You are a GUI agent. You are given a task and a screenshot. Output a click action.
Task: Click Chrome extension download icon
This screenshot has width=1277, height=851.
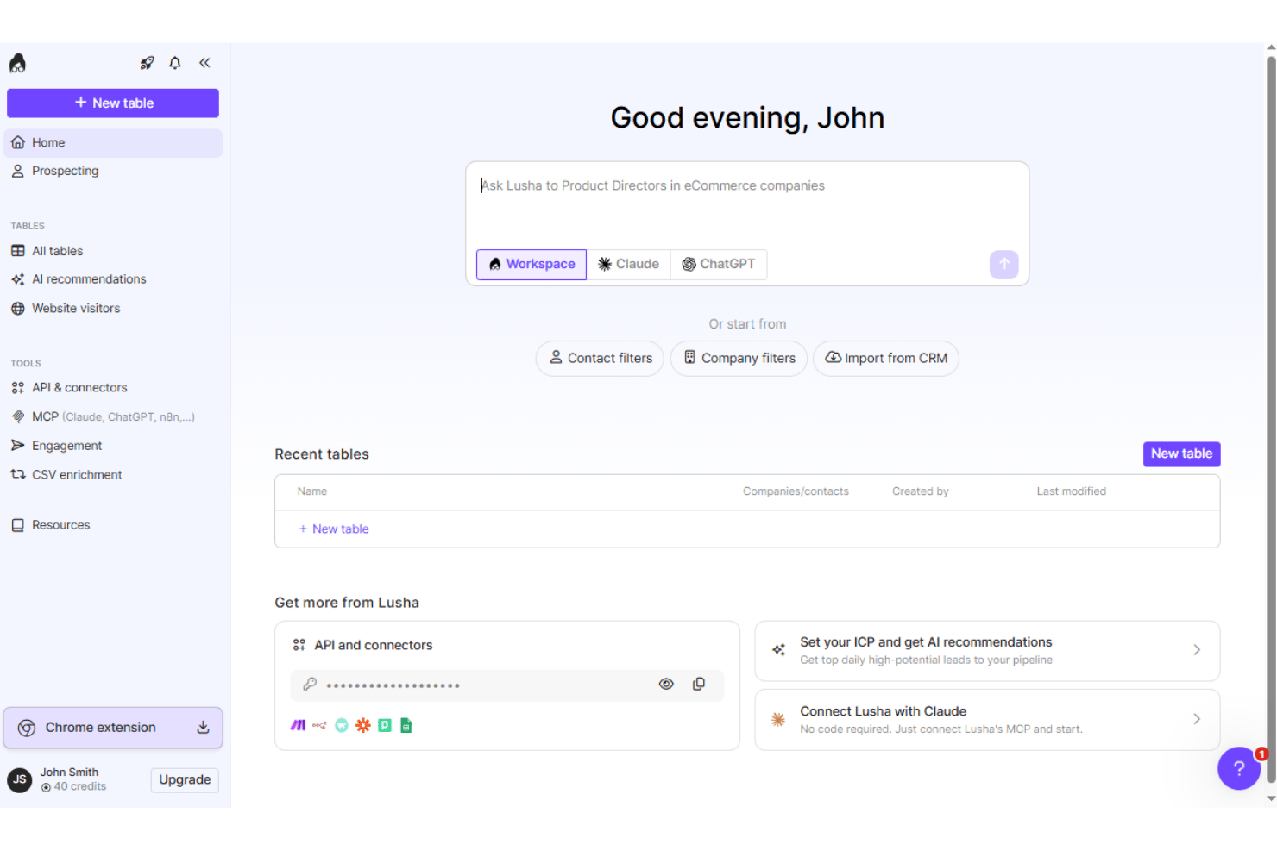click(203, 728)
